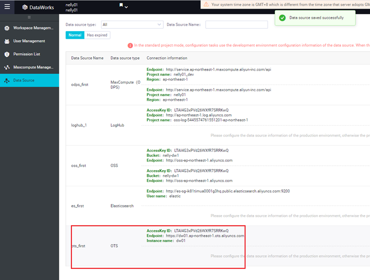Image resolution: width=370 pixels, height=280 pixels.
Task: Click the ots.aliyuncs.com endpoint URL
Action: click(205, 236)
